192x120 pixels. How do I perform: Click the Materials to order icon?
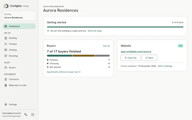(6, 85)
